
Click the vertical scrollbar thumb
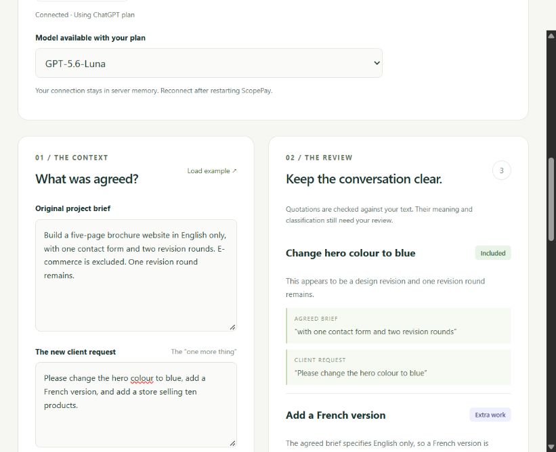coord(551,200)
